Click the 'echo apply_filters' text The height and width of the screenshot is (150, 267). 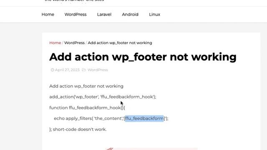[73, 118]
